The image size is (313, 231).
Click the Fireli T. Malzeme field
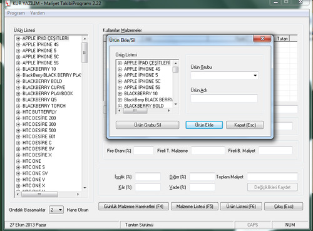[208, 150]
